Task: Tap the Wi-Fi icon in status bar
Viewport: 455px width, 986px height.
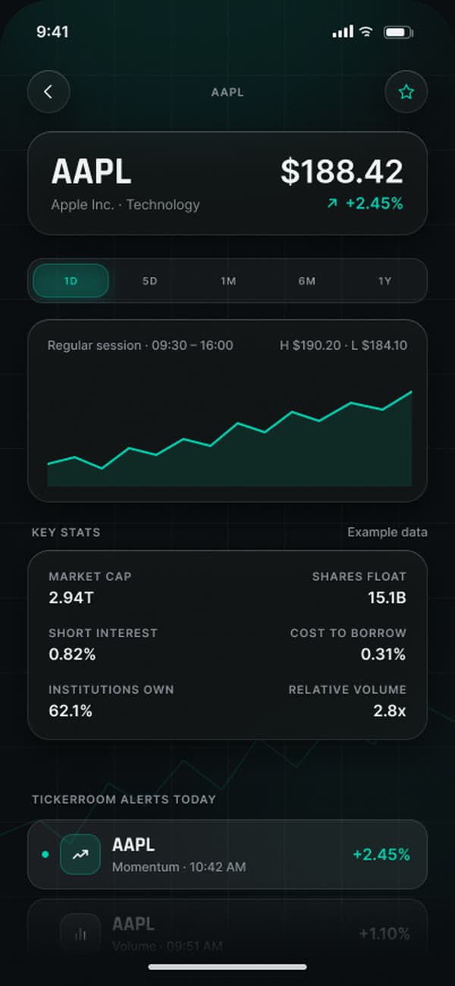Action: pyautogui.click(x=366, y=32)
